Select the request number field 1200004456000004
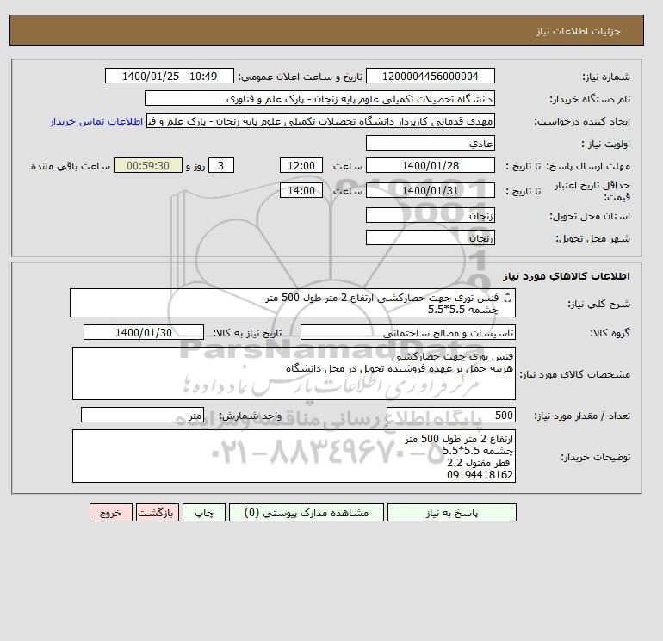The width and height of the screenshot is (663, 641). point(430,76)
